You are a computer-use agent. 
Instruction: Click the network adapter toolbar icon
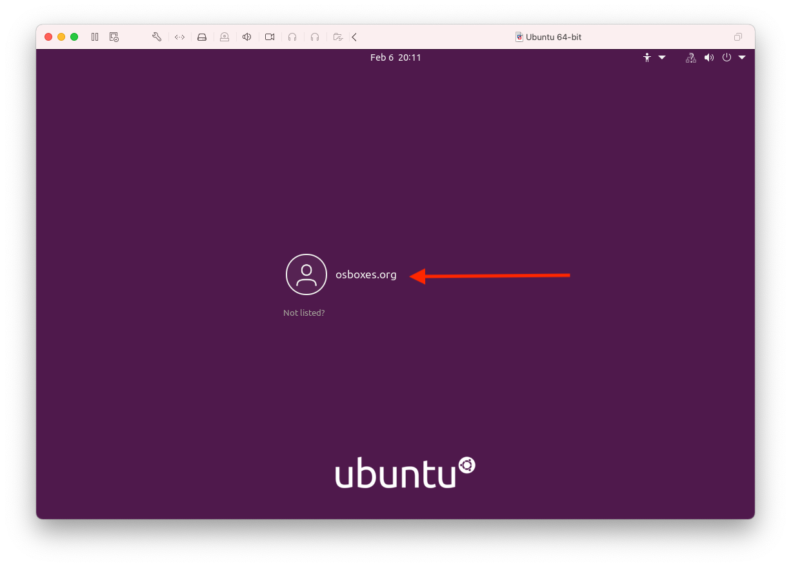coord(180,37)
